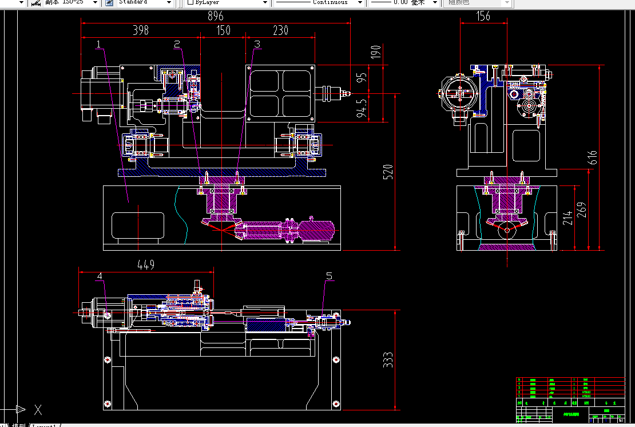Select the 230 dimension text
Screen dimensions: 635x427
click(280, 30)
